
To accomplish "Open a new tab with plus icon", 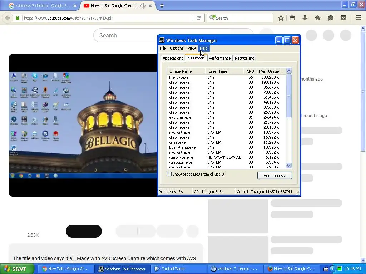I will click(x=162, y=6).
